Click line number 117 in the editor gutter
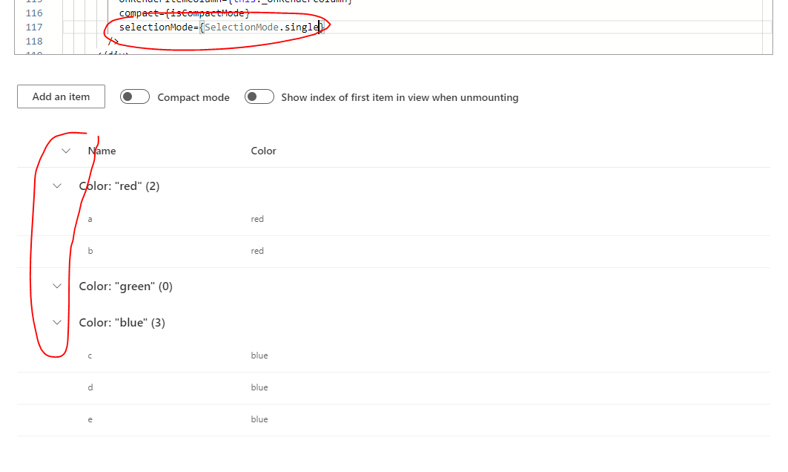Viewport: 788px width, 472px height. tap(34, 27)
